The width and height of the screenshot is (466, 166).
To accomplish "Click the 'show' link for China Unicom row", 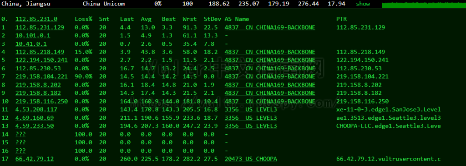I will pyautogui.click(x=363, y=4).
